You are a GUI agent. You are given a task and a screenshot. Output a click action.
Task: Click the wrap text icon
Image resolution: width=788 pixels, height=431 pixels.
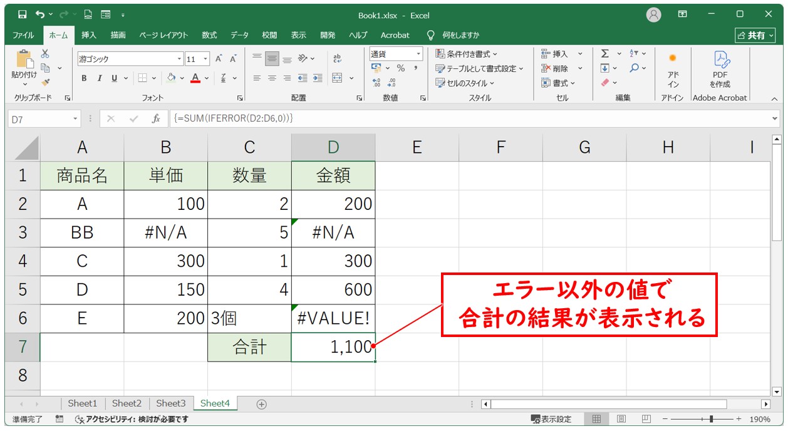click(337, 58)
